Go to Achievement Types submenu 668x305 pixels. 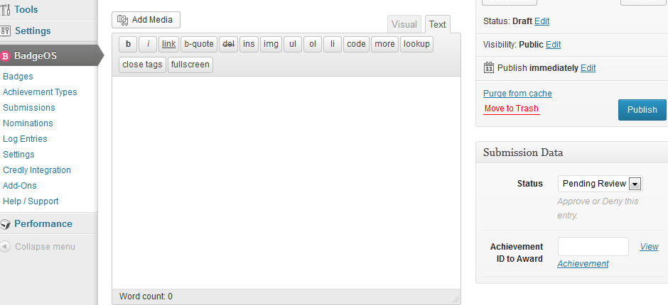coord(40,92)
